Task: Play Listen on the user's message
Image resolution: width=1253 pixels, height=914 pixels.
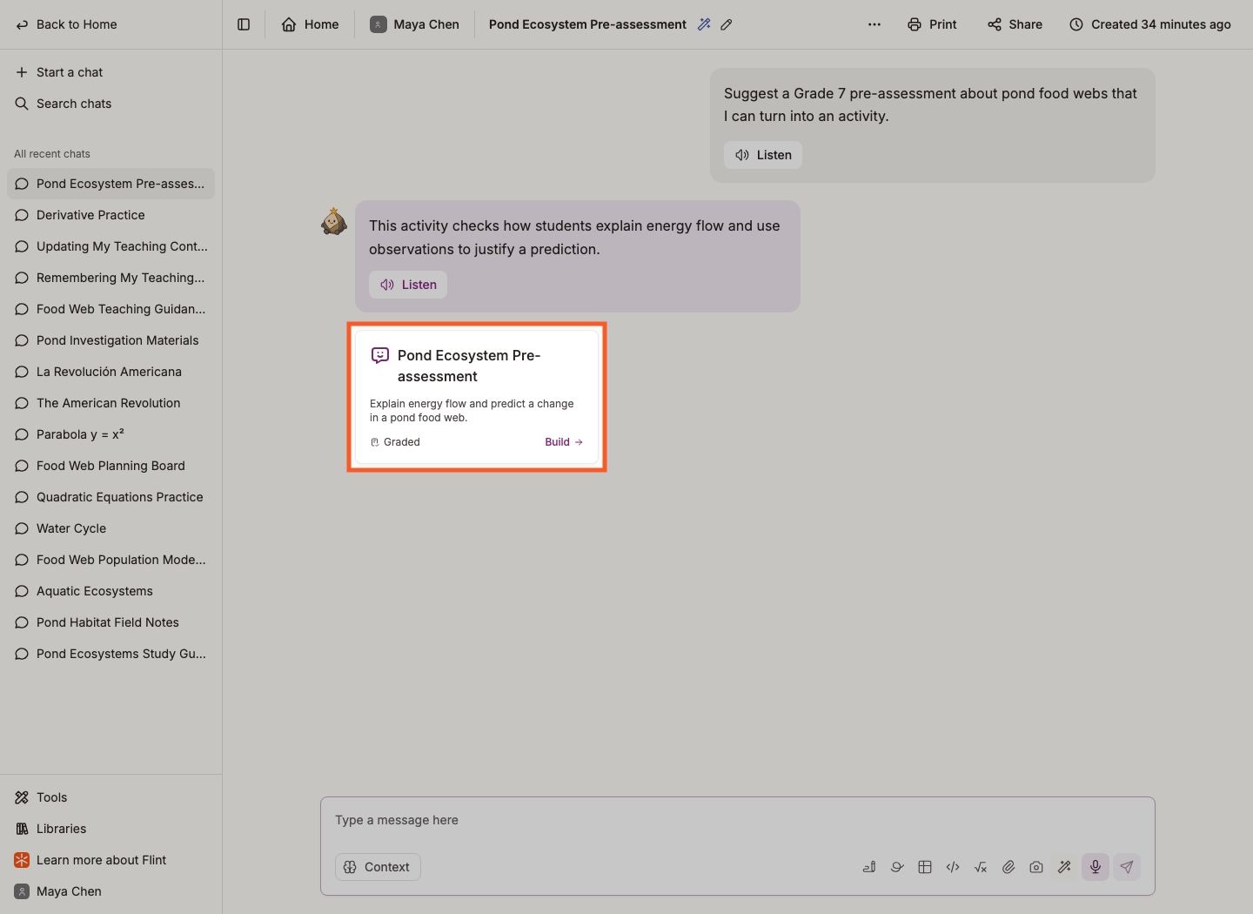Action: pyautogui.click(x=763, y=155)
